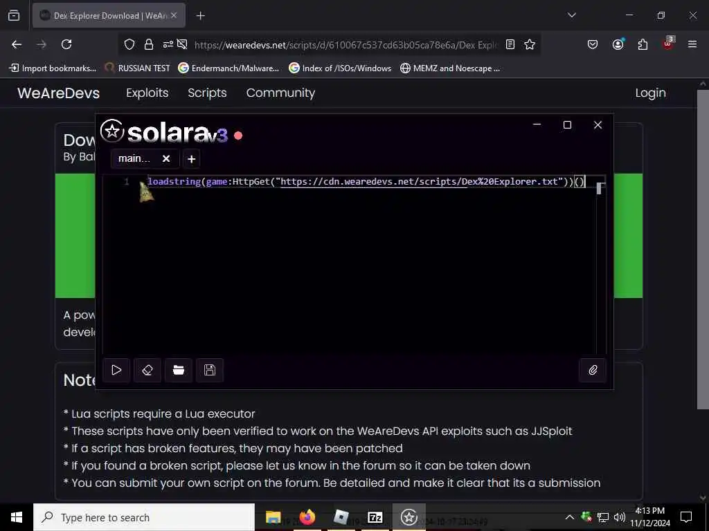Maximize the Solara window

[568, 124]
